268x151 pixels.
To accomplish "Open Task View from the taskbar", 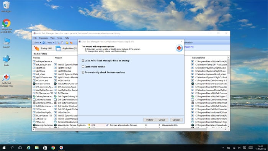I will (20, 148).
